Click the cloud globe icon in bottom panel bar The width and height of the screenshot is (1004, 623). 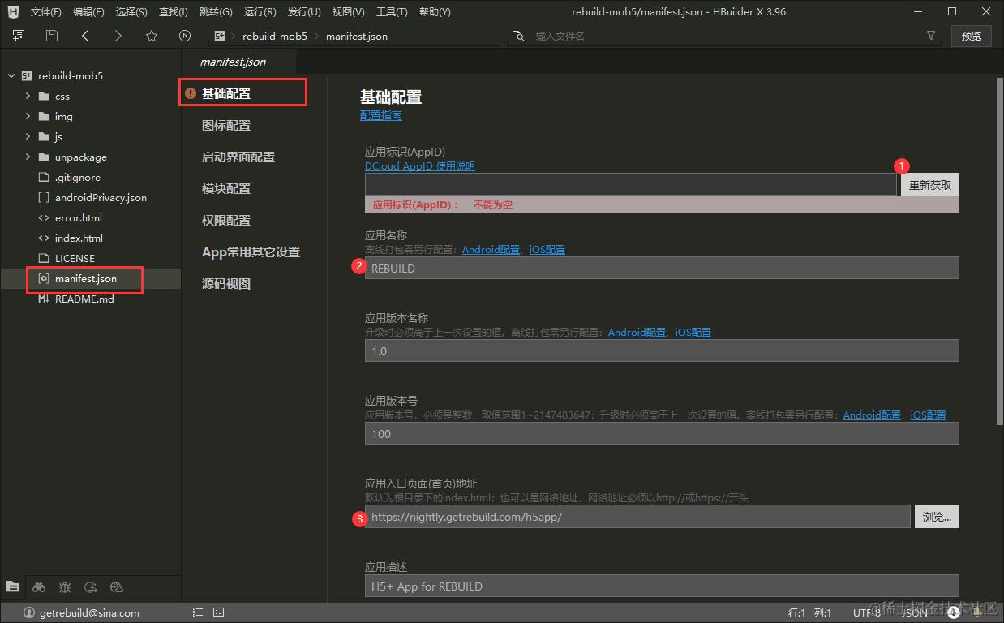(x=116, y=586)
